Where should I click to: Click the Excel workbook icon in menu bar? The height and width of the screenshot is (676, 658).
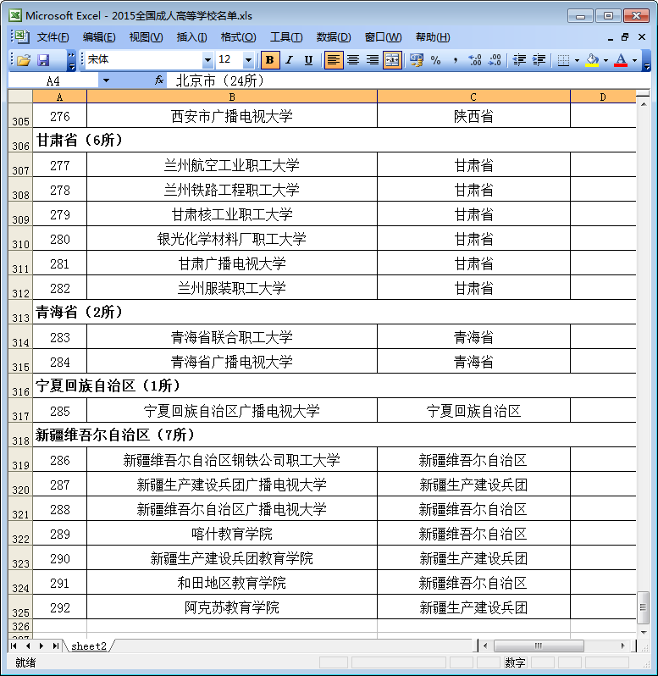pyautogui.click(x=21, y=36)
